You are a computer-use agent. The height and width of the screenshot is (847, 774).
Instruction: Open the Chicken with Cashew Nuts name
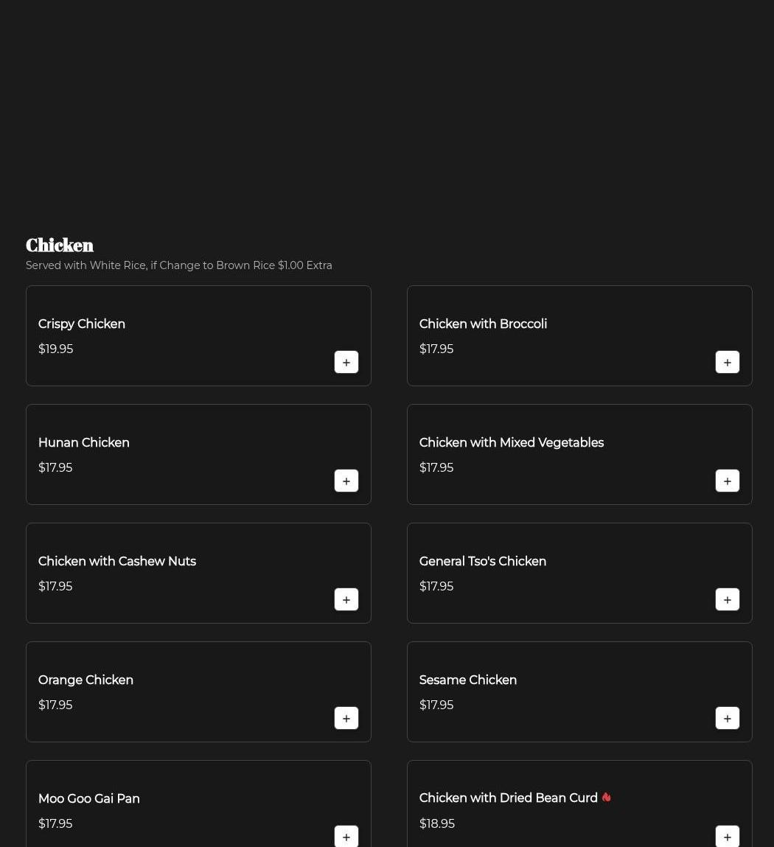click(x=117, y=561)
